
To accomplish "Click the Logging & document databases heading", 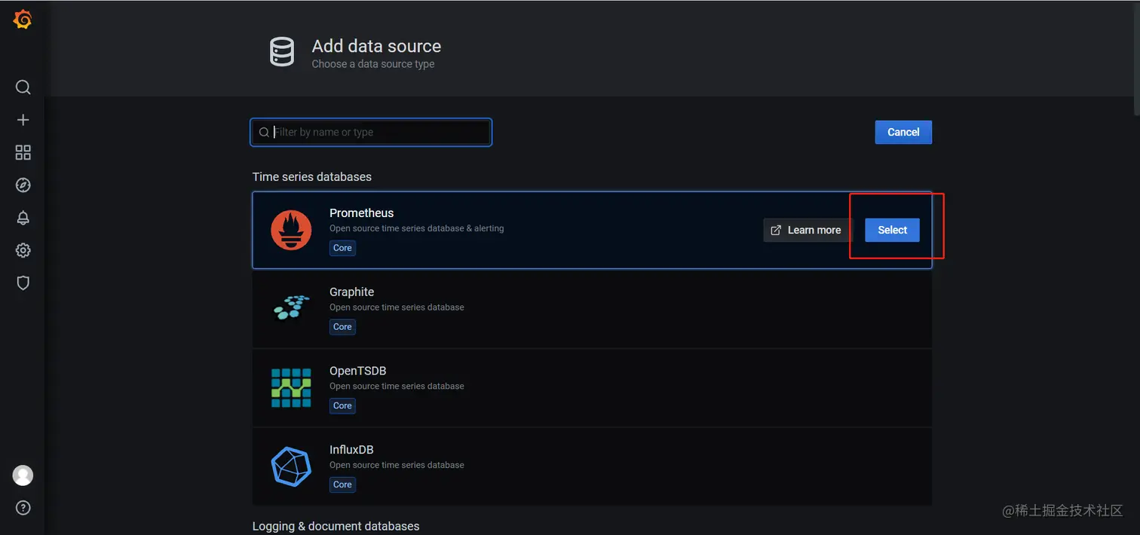I will (336, 526).
